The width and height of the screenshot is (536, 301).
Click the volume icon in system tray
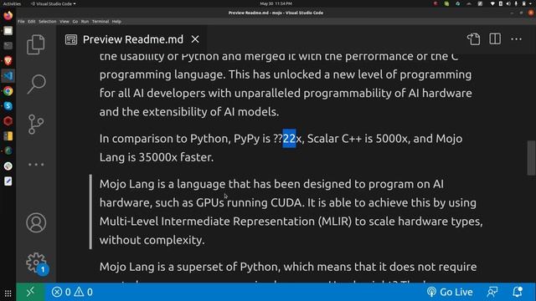click(x=508, y=3)
